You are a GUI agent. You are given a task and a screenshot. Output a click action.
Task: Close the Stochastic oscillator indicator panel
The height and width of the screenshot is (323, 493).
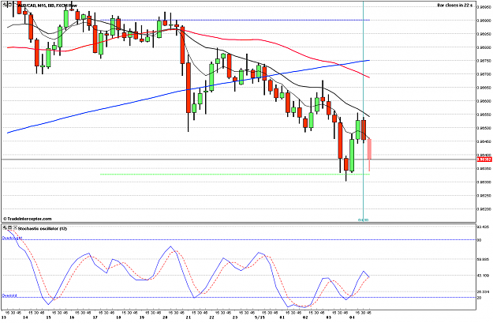point(15,227)
